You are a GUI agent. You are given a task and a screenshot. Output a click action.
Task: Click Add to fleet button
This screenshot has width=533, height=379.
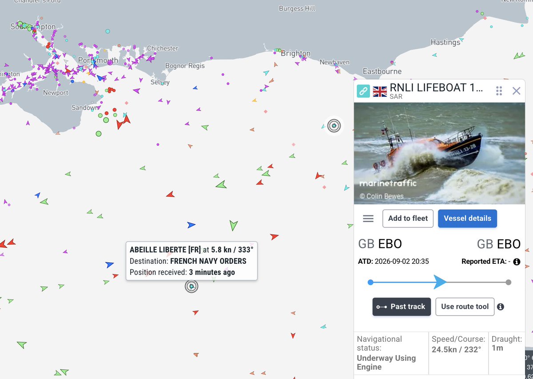[408, 219]
